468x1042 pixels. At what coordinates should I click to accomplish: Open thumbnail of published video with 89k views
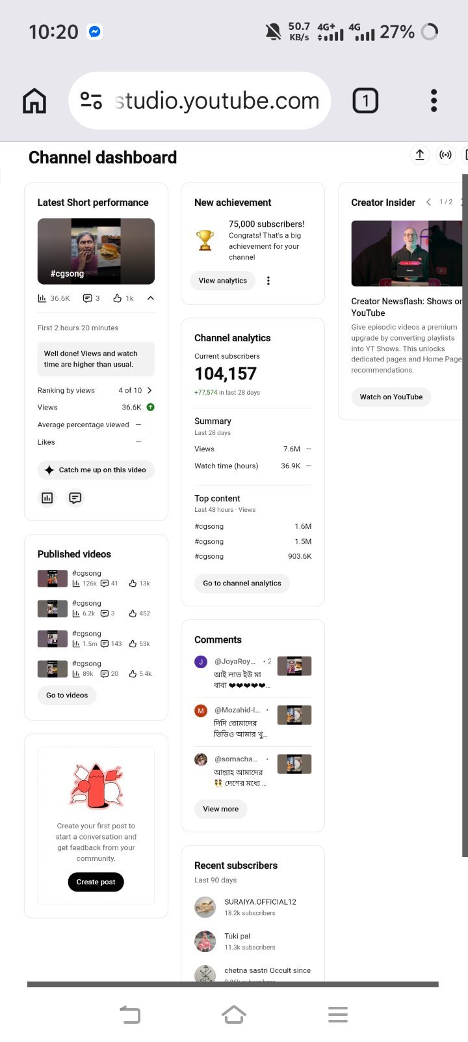coord(53,669)
